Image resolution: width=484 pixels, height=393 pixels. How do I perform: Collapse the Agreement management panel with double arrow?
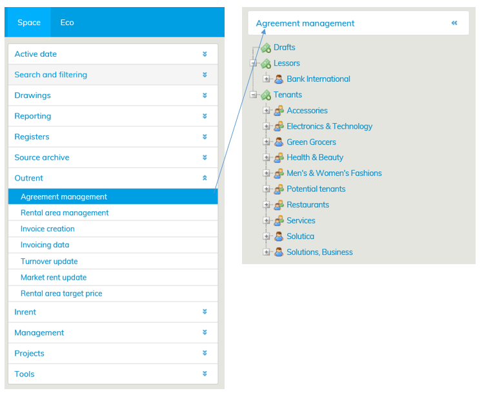click(454, 23)
